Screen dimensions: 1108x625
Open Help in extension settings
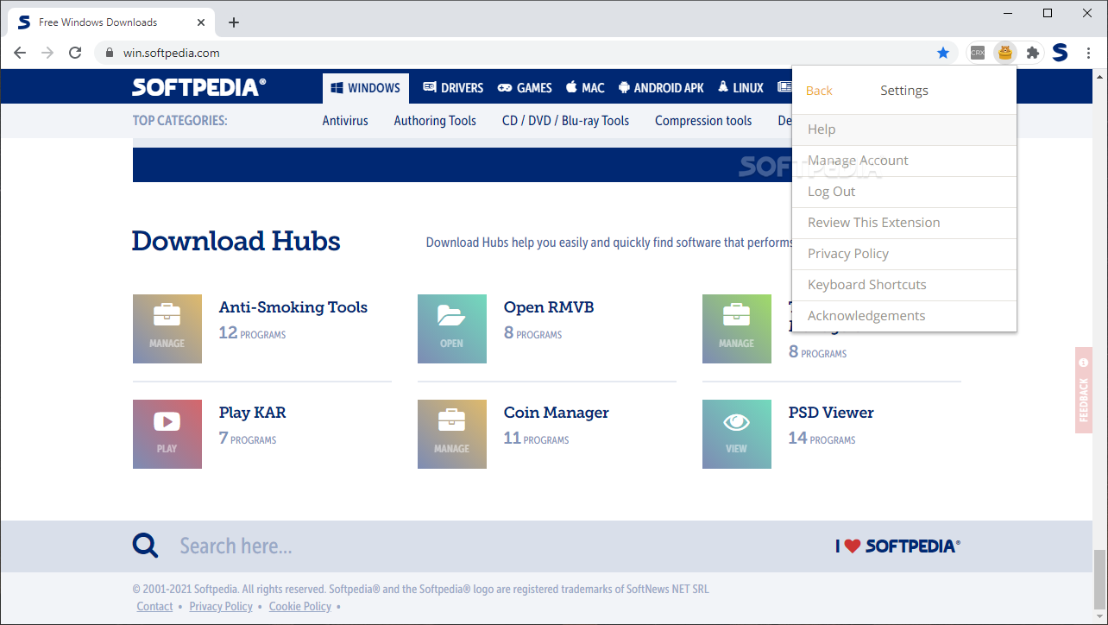[904, 129]
